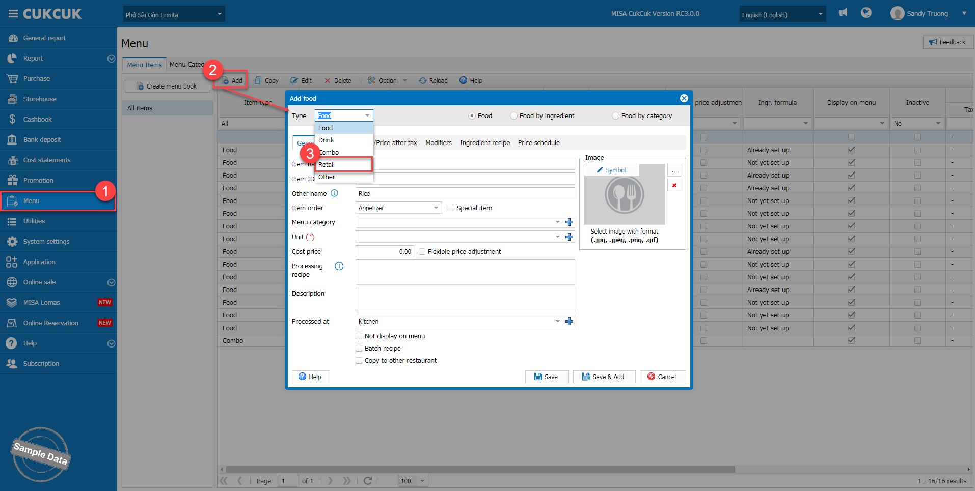
Task: Open the Price schedule tab
Action: (x=538, y=143)
